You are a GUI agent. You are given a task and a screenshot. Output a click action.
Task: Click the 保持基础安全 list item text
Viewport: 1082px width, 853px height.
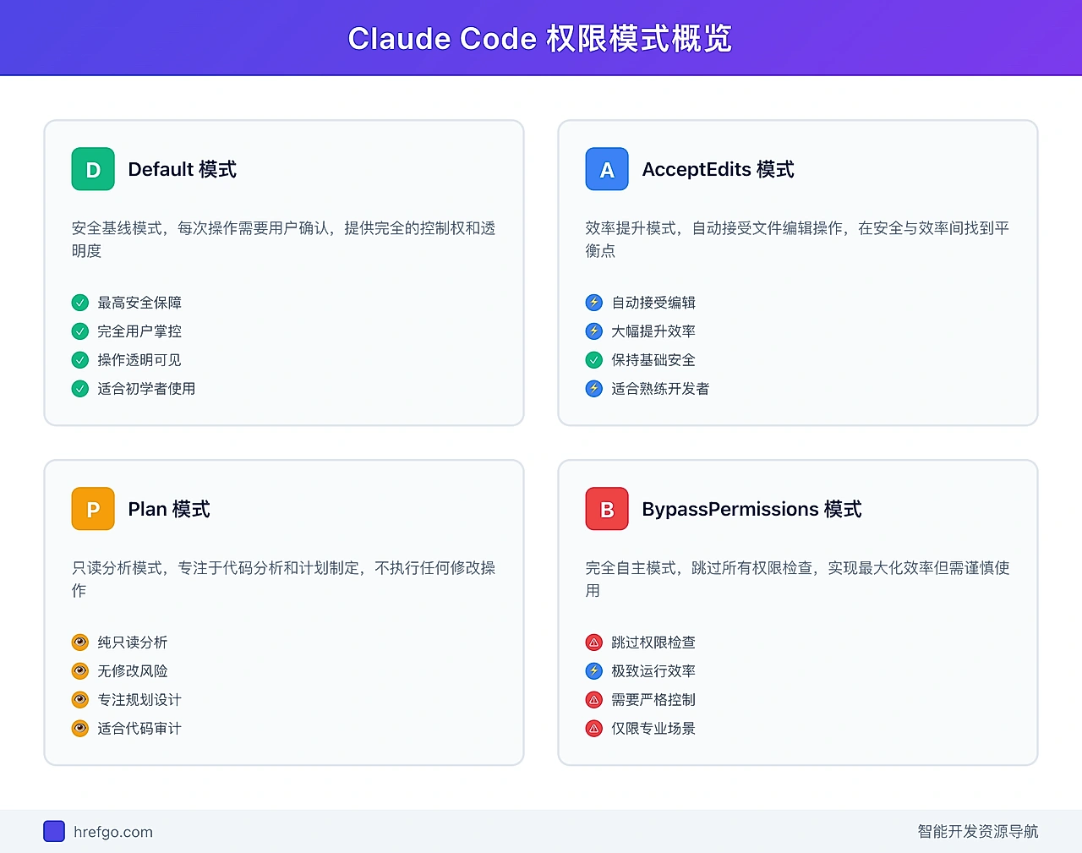653,360
